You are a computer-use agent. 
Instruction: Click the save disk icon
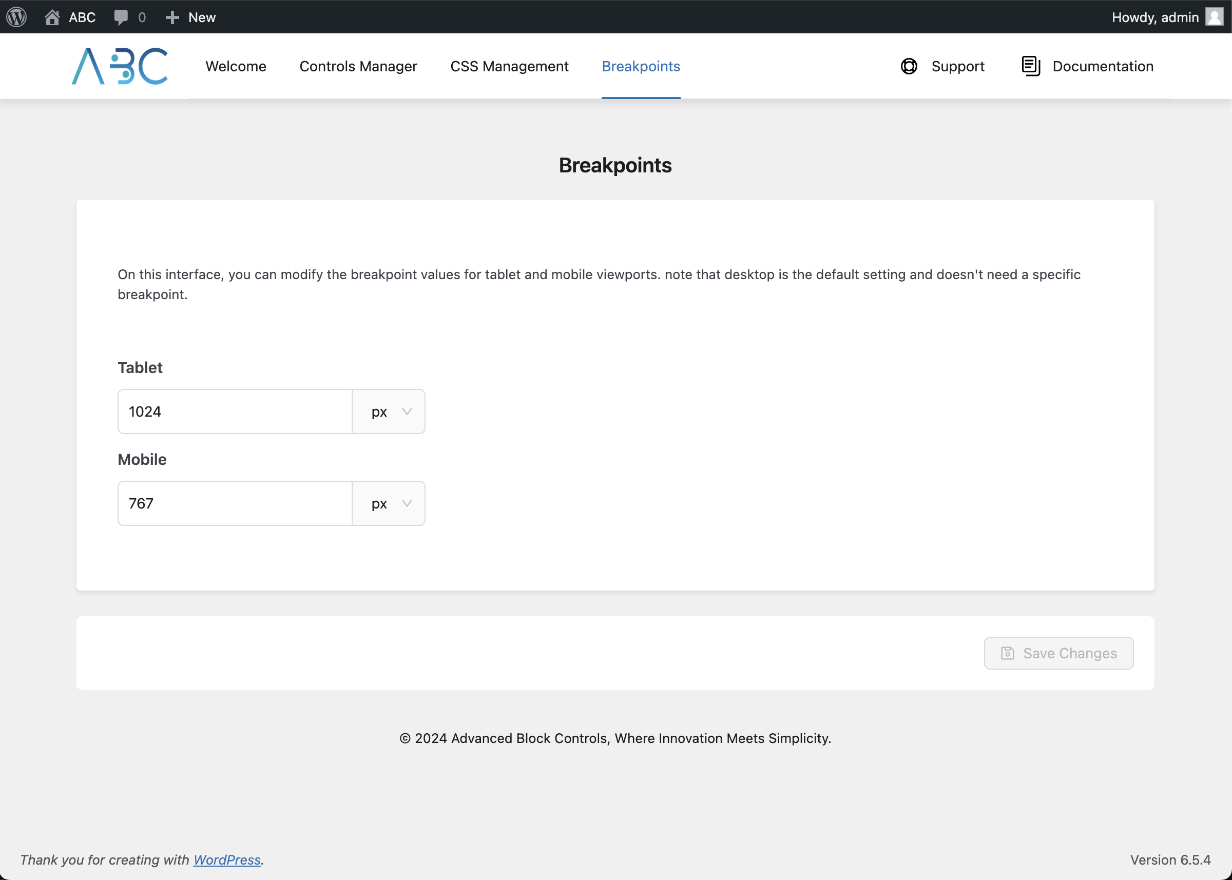tap(1007, 653)
